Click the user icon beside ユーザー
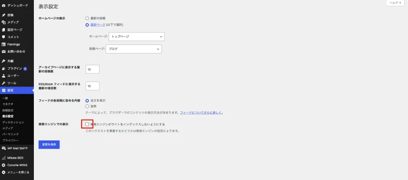This screenshot has width=408, height=180. 4,76
